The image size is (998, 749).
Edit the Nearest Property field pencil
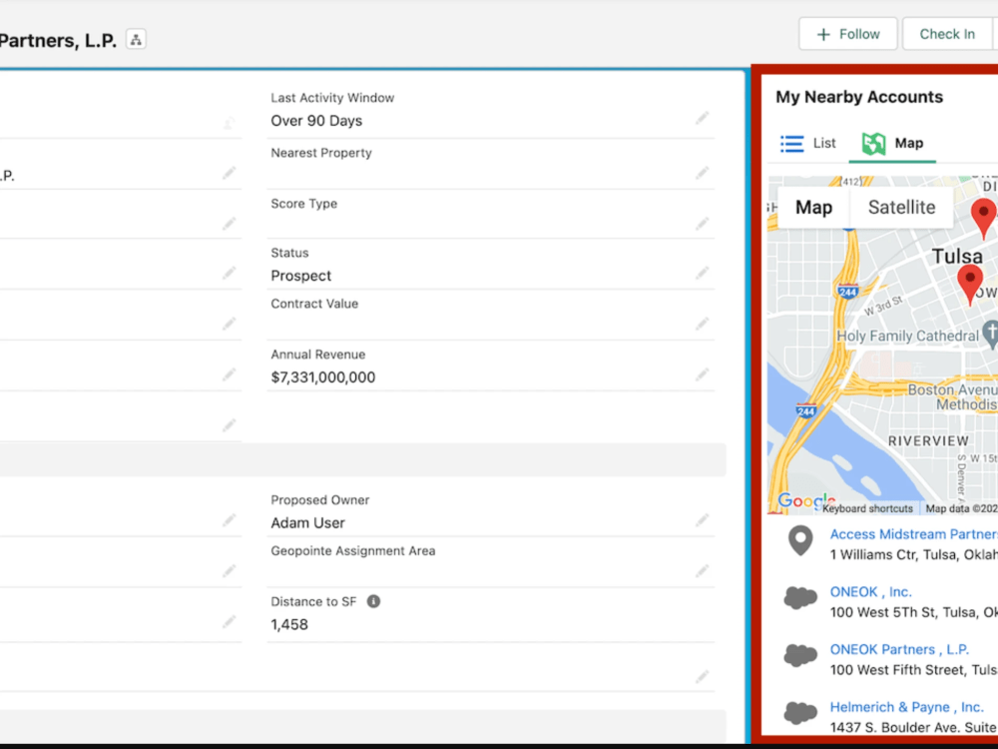click(702, 173)
